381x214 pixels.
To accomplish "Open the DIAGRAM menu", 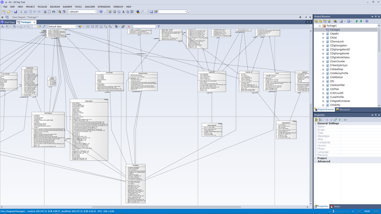I will pyautogui.click(x=55, y=7).
